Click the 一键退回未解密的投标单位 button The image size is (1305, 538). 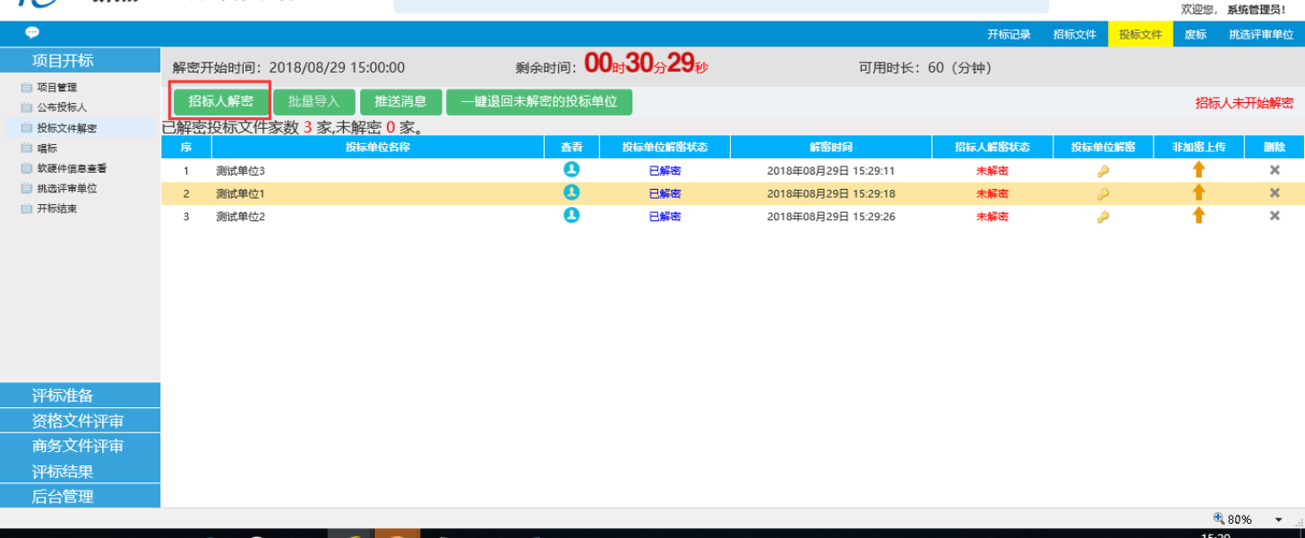538,102
